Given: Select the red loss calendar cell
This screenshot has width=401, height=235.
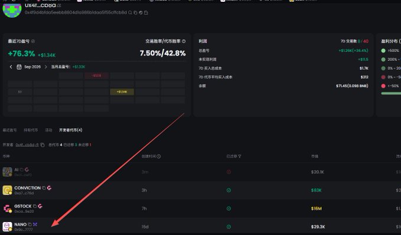Looking at the screenshot, I should pyautogui.click(x=96, y=76).
